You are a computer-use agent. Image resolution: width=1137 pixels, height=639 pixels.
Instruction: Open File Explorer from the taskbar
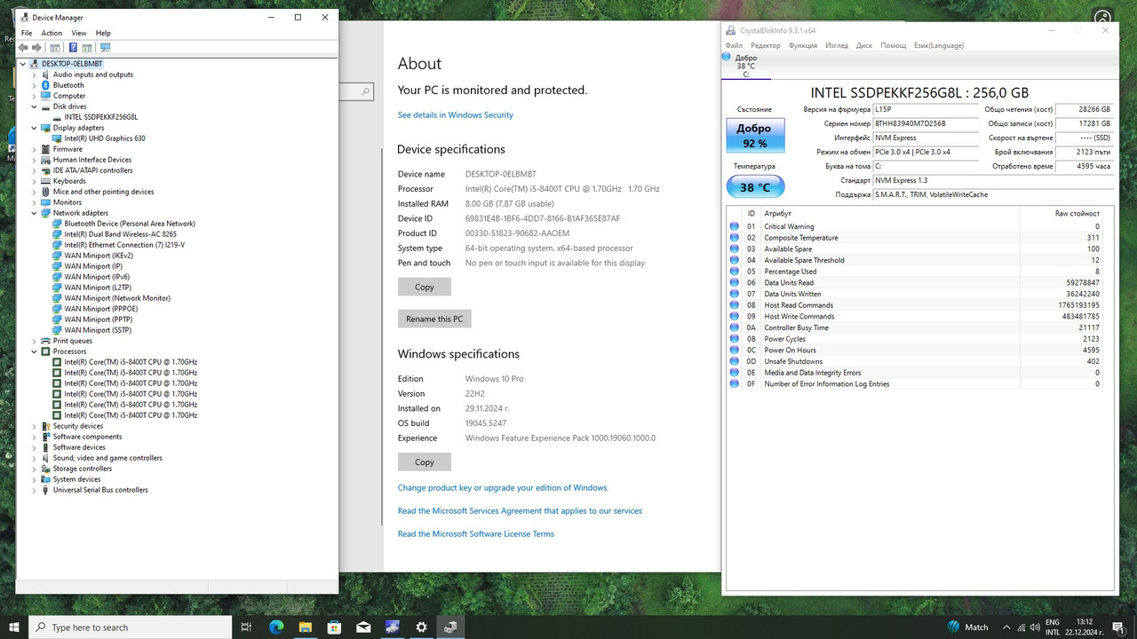click(x=305, y=627)
